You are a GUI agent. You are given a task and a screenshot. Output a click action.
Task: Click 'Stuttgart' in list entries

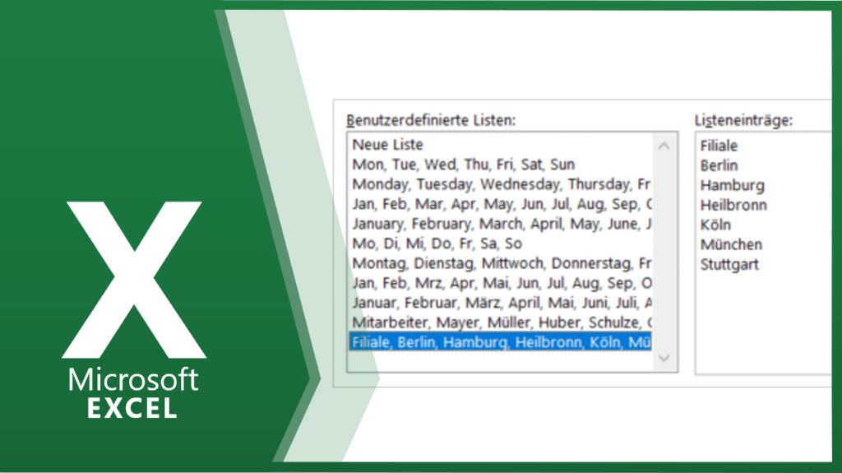[729, 264]
